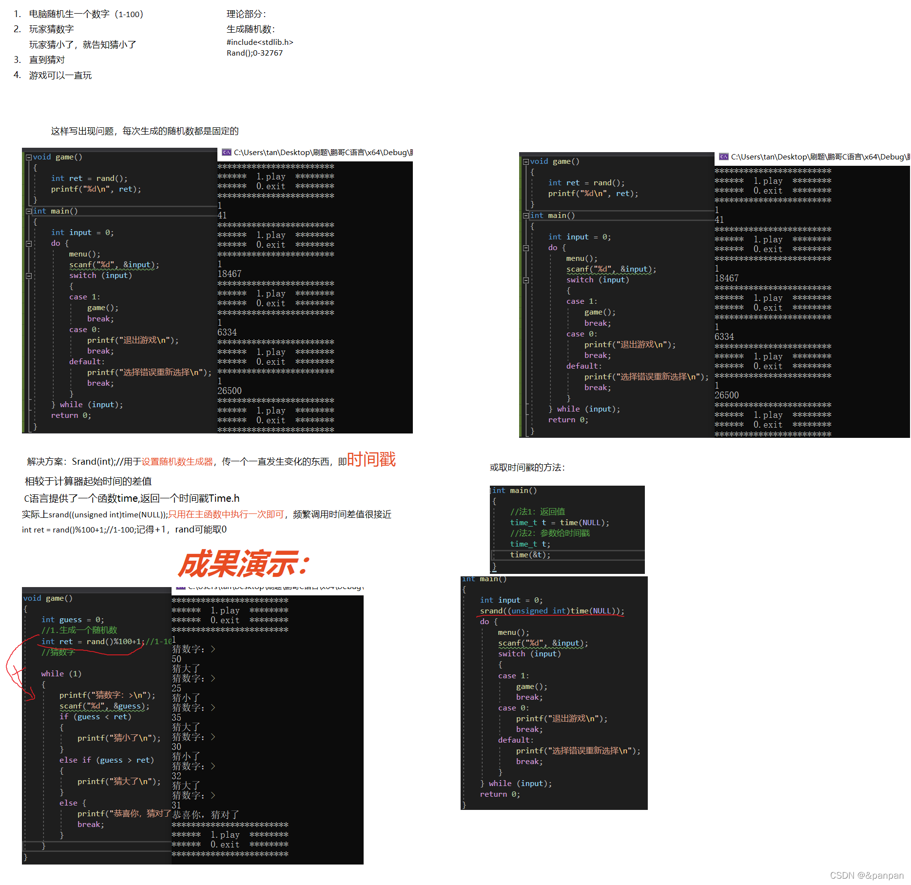Click the left console window title icon
This screenshot has width=911, height=885.
coord(227,152)
